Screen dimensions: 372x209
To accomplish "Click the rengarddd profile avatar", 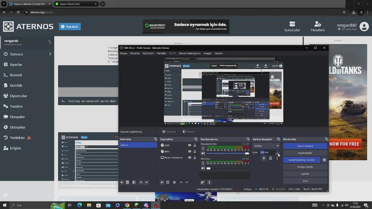I will point(364,26).
